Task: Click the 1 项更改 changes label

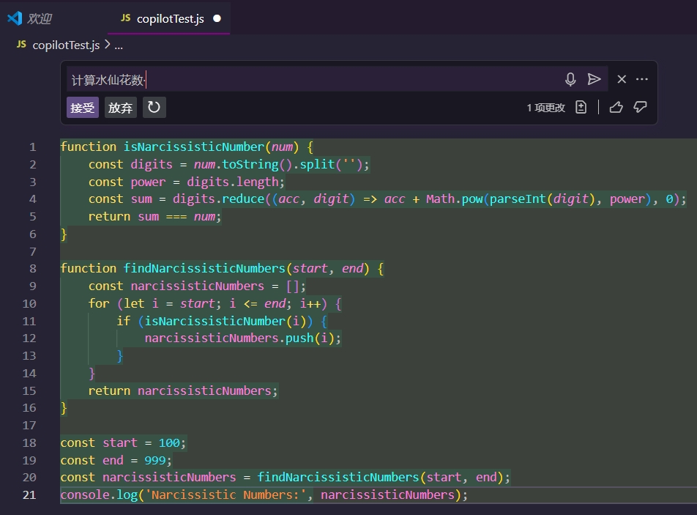Action: click(545, 108)
